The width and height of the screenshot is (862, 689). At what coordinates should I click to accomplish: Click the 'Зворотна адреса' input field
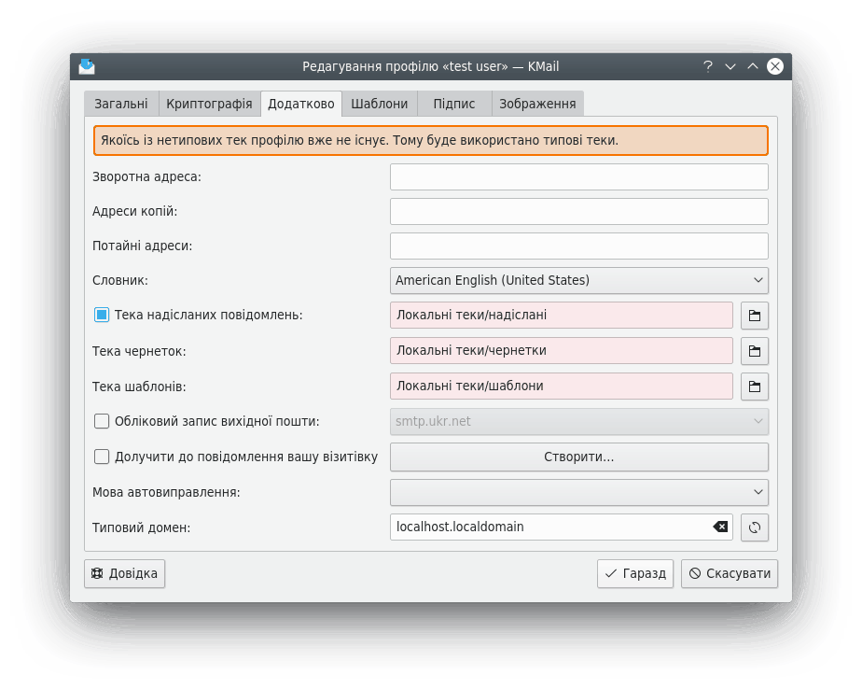click(x=578, y=176)
